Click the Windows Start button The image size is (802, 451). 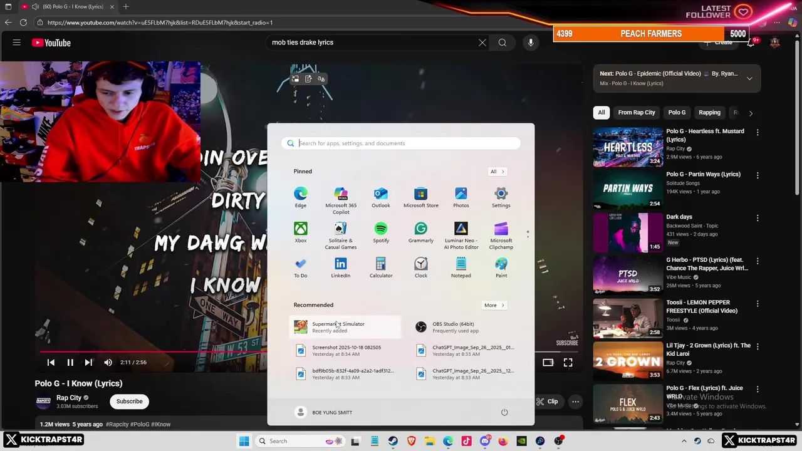click(x=244, y=441)
